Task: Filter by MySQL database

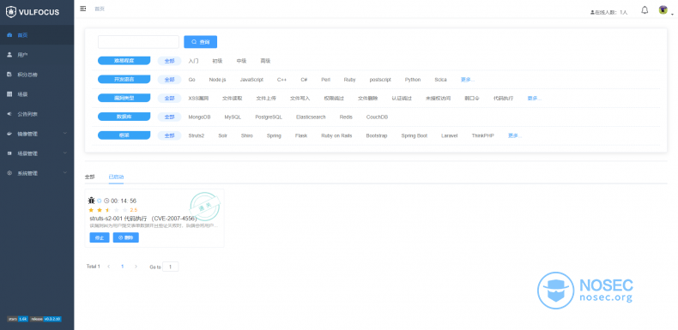Action: coord(233,117)
